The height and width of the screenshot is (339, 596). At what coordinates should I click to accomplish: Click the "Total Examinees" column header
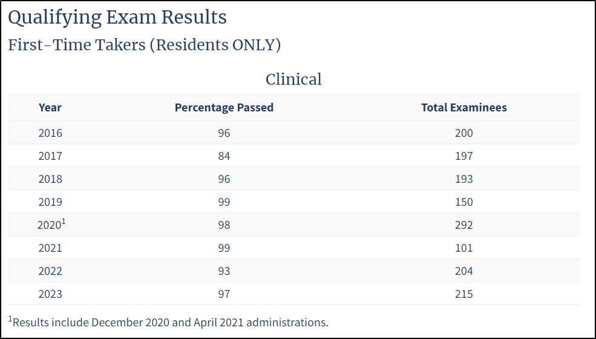click(x=464, y=108)
